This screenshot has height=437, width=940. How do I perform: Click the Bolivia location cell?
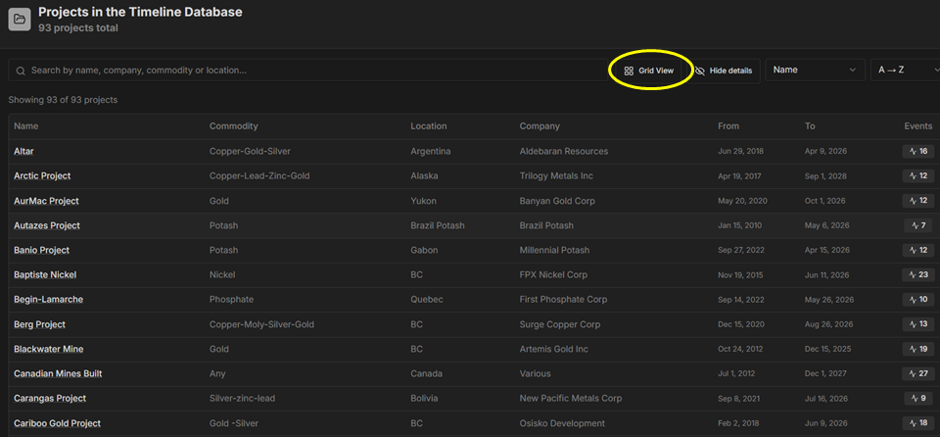[424, 399]
